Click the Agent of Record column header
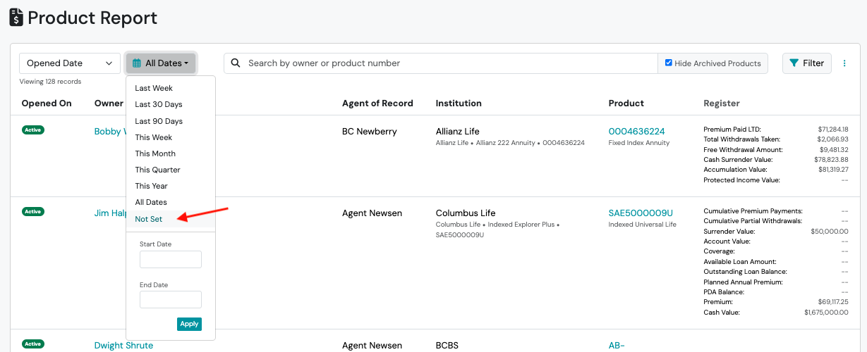Image resolution: width=867 pixels, height=352 pixels. pyautogui.click(x=377, y=103)
